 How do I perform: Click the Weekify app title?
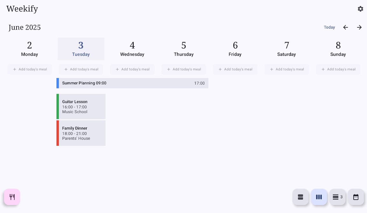(22, 9)
